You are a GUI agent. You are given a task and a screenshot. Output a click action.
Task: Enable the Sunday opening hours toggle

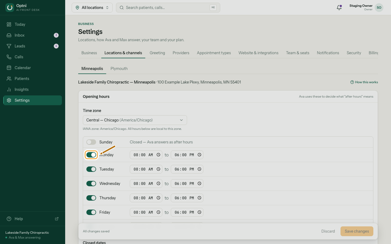91,142
